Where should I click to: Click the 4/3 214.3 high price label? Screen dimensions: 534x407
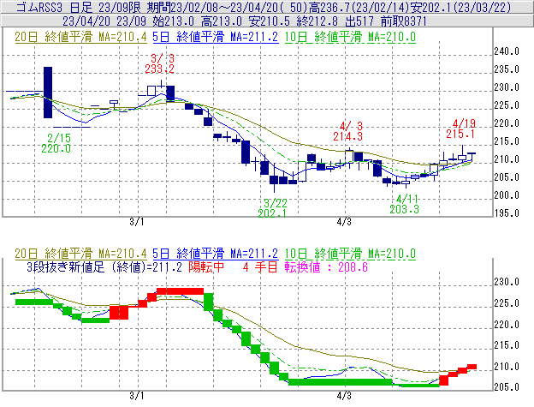coord(347,131)
